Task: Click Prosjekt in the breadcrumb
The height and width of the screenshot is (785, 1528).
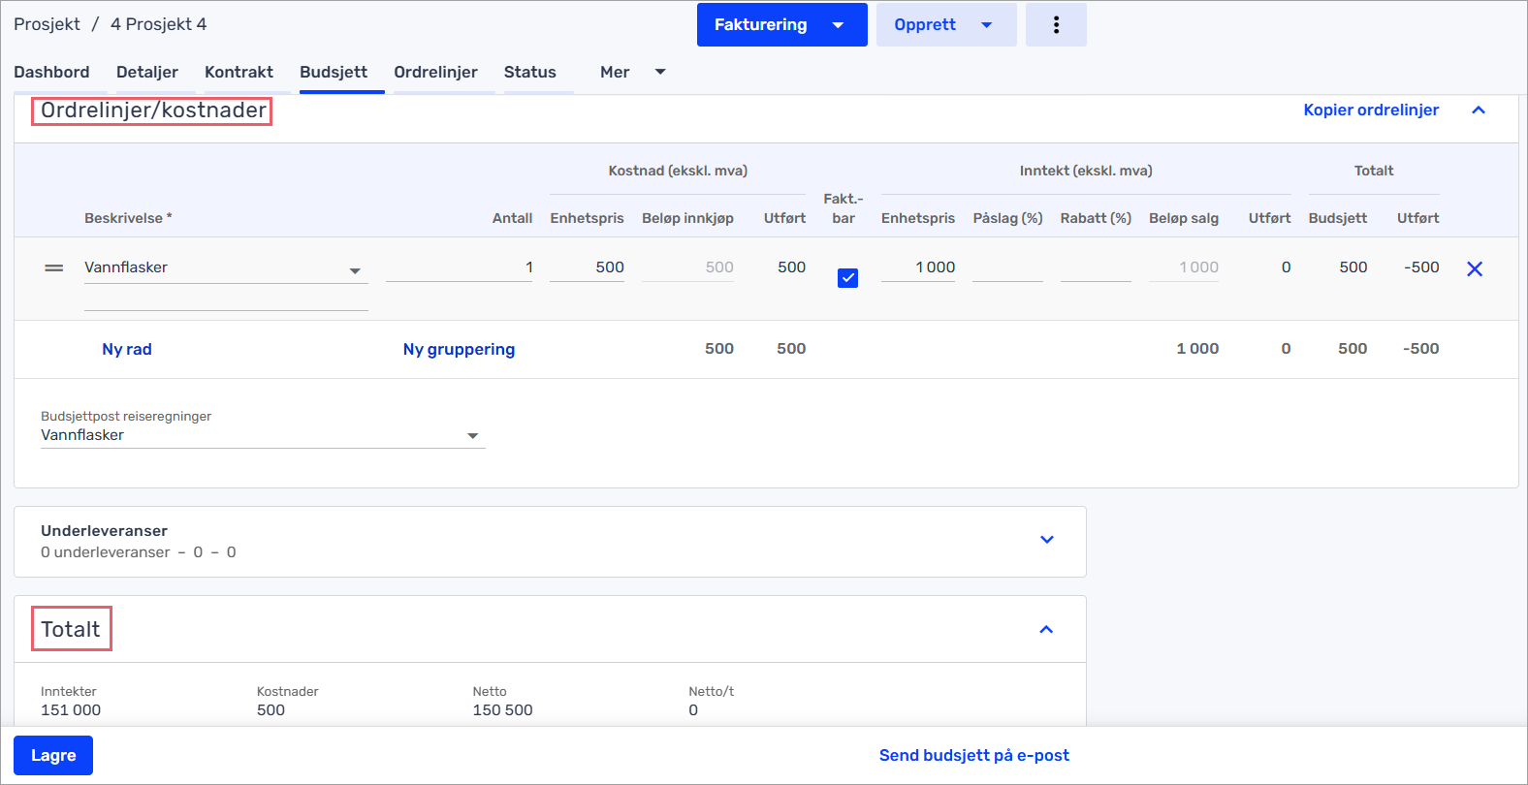Action: (x=47, y=24)
